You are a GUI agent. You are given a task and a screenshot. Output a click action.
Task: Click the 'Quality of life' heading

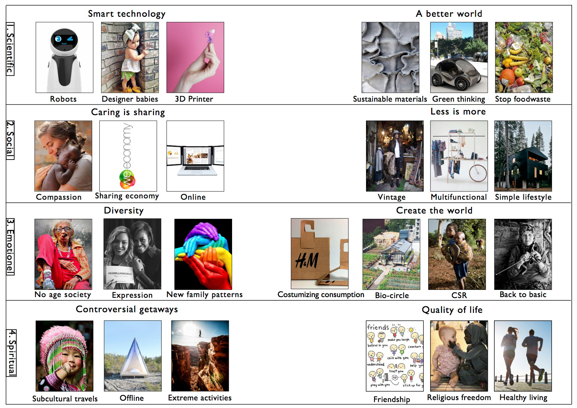[452, 310]
